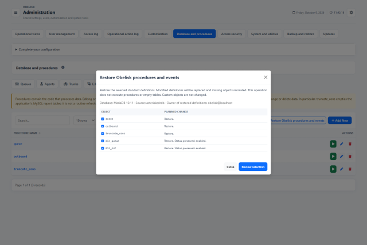Click the Add New button
The image size is (367, 245).
pos(339,120)
